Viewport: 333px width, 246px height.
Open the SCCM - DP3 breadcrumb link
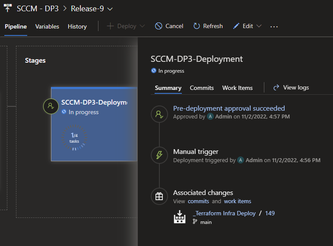(x=38, y=9)
